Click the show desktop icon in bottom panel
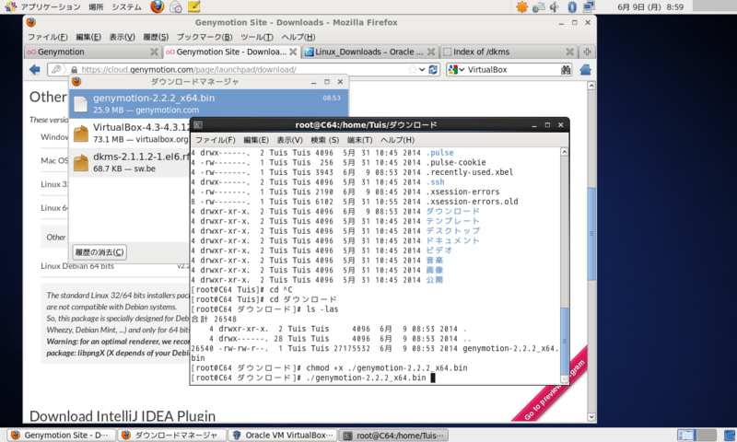This screenshot has width=737, height=442. [x=730, y=436]
